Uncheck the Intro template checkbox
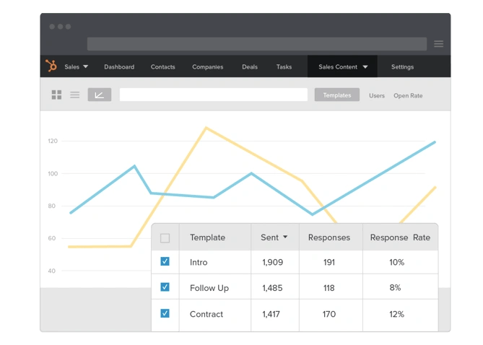This screenshot has width=483, height=345. coord(165,261)
